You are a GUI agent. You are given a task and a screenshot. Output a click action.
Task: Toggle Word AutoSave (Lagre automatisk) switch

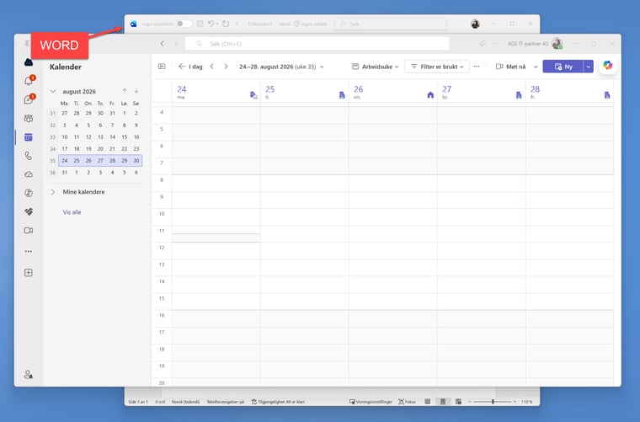(x=184, y=24)
